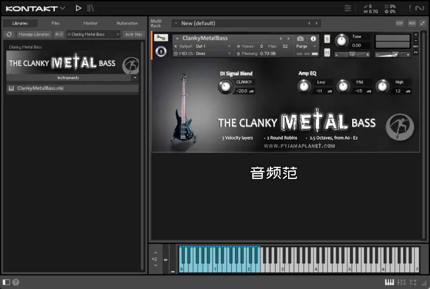Toggle the instrument PV button
This screenshot has width=430, height=289.
click(x=415, y=52)
